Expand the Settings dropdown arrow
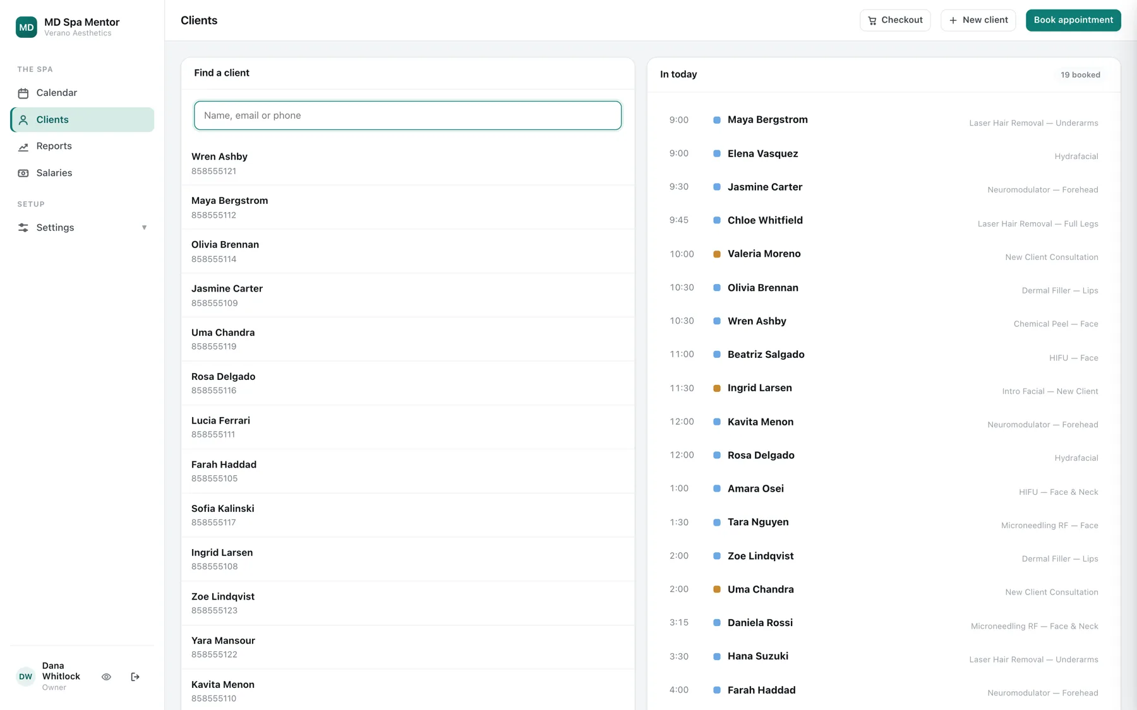Screen dimensions: 1137x710 coord(144,228)
